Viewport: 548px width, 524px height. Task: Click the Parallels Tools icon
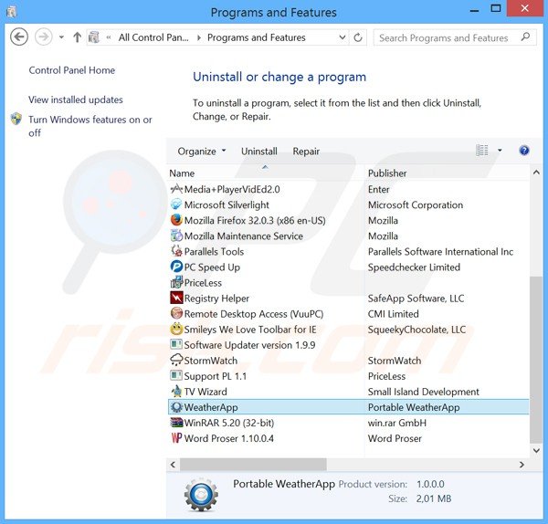(x=176, y=251)
